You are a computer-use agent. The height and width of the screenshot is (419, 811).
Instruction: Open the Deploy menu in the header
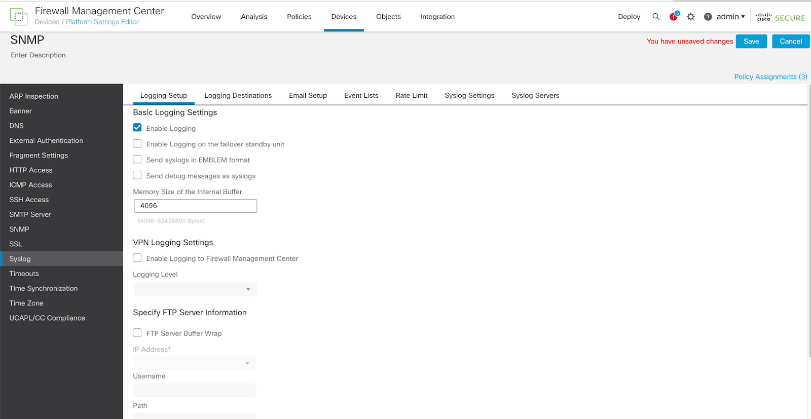pos(629,17)
